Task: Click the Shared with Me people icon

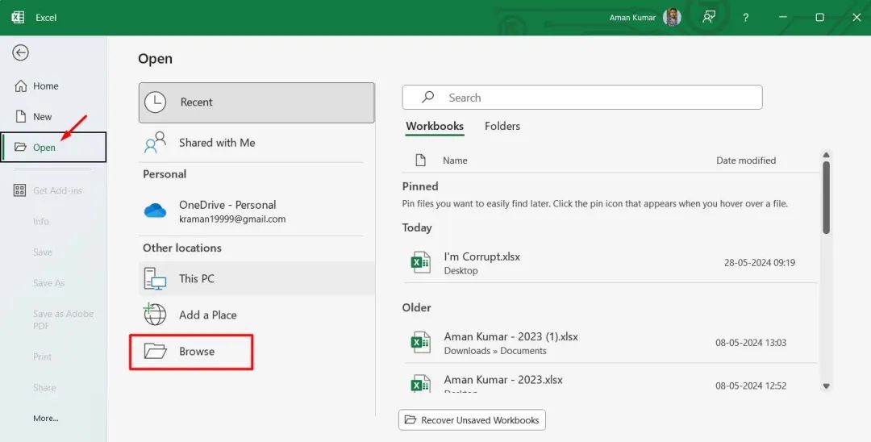Action: [155, 143]
